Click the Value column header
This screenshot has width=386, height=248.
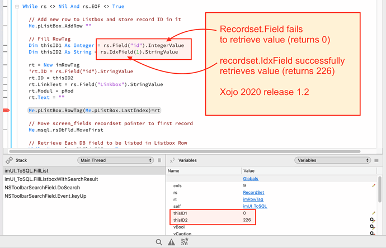click(309, 171)
